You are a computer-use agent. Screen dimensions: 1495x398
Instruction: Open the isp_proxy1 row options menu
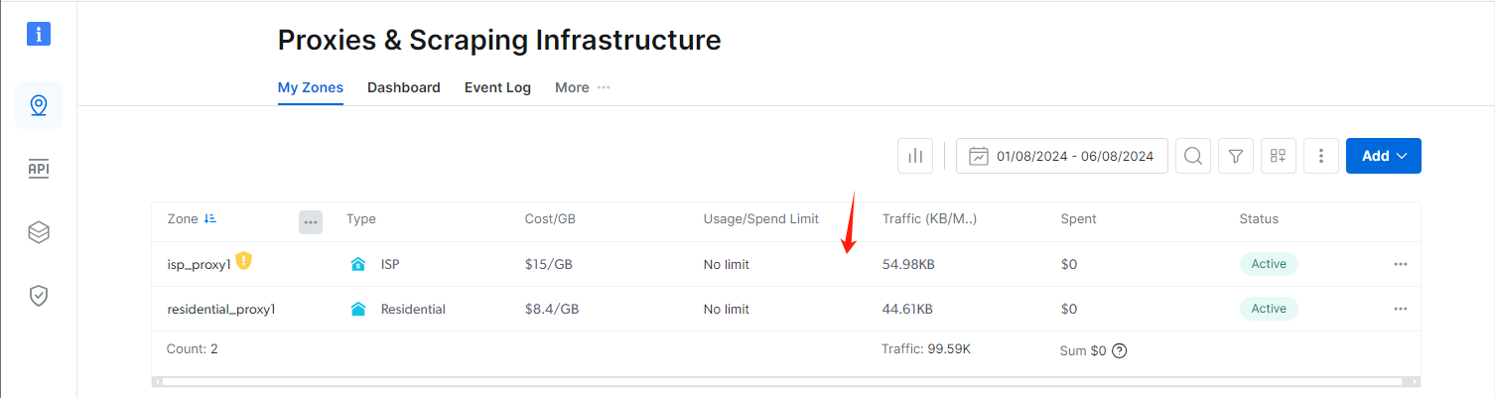(x=1400, y=264)
